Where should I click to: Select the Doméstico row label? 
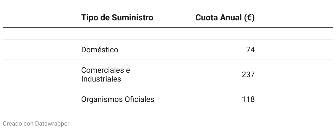[x=100, y=50]
